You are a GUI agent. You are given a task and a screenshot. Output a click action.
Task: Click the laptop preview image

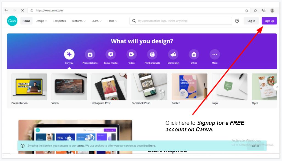[x=75, y=137]
